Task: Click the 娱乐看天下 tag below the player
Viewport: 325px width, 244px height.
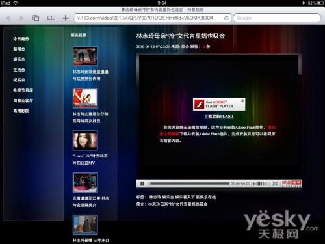Action: [185, 197]
